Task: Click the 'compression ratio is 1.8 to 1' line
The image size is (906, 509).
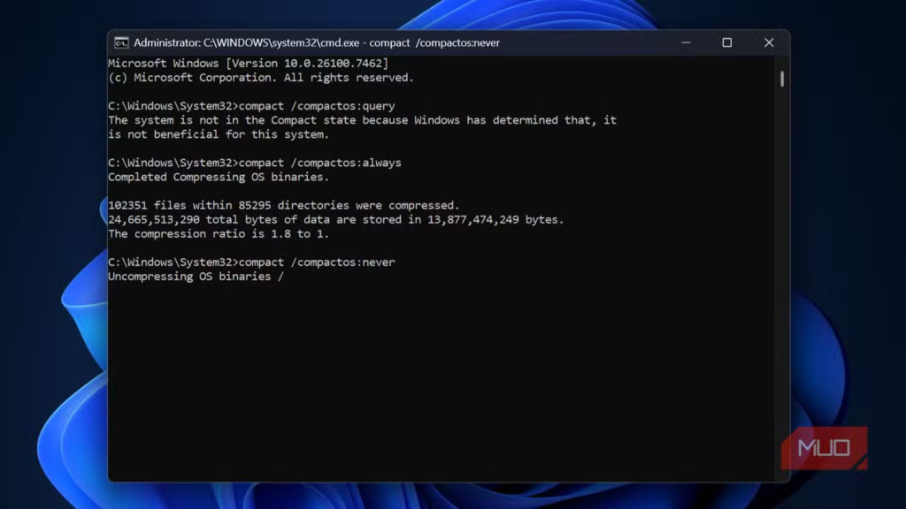Action: (224, 234)
